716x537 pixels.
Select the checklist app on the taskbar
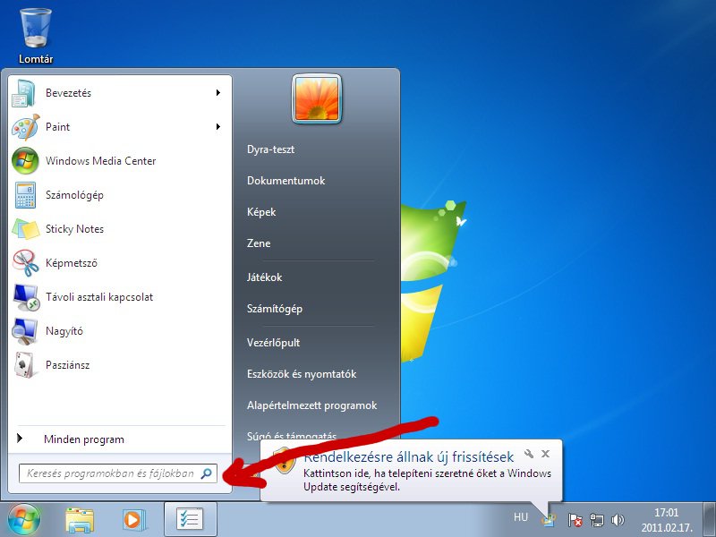click(x=190, y=520)
